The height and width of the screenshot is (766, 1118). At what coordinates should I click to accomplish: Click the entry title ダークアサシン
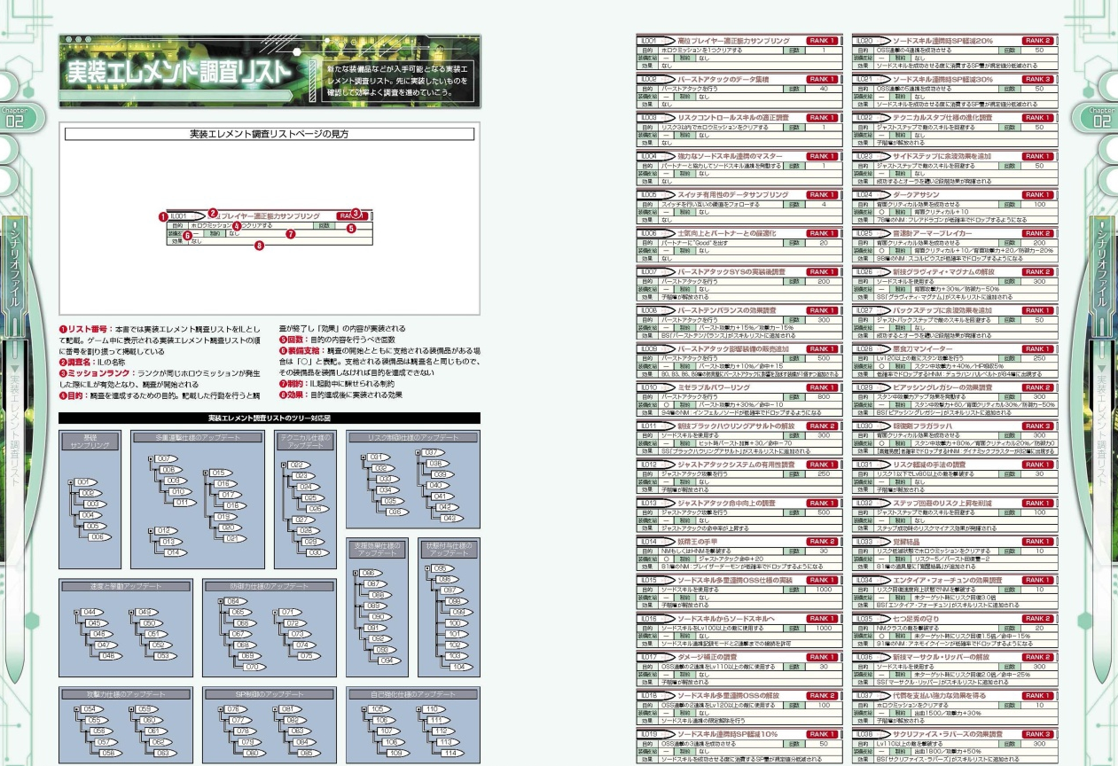[x=919, y=195]
